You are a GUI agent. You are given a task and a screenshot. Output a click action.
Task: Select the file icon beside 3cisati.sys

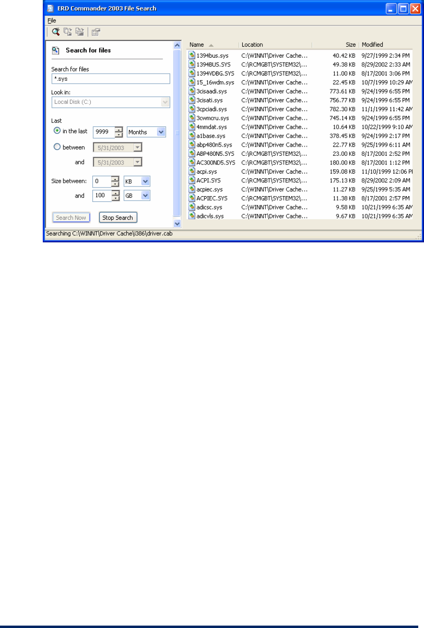[192, 100]
